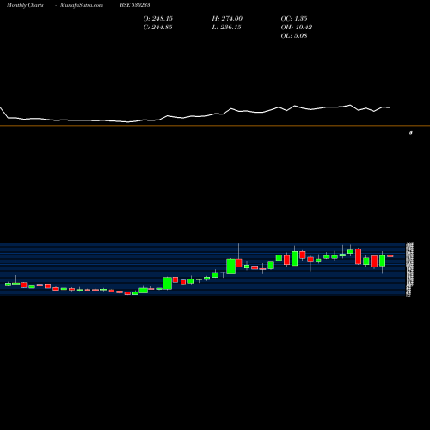Click the last small red candle on the right
430x430 pixels.
point(390,256)
